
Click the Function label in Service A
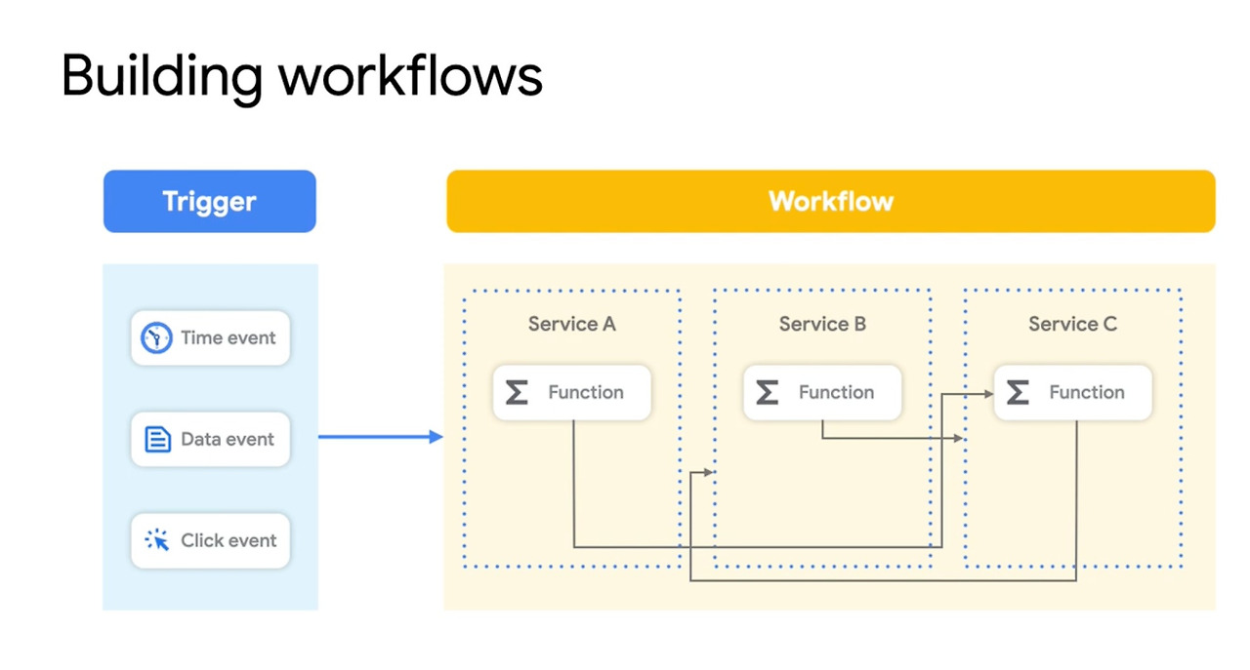(x=586, y=393)
